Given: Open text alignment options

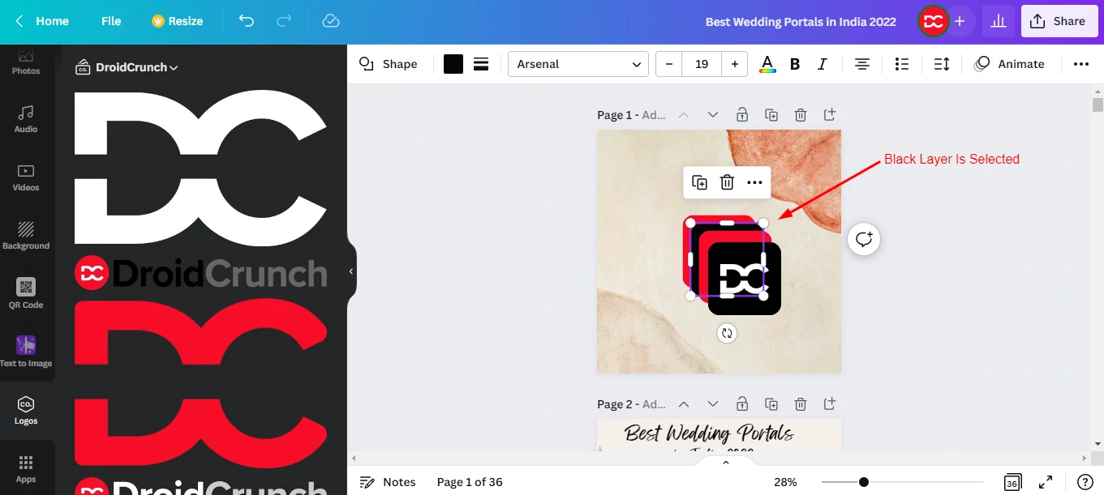Looking at the screenshot, I should pos(861,64).
